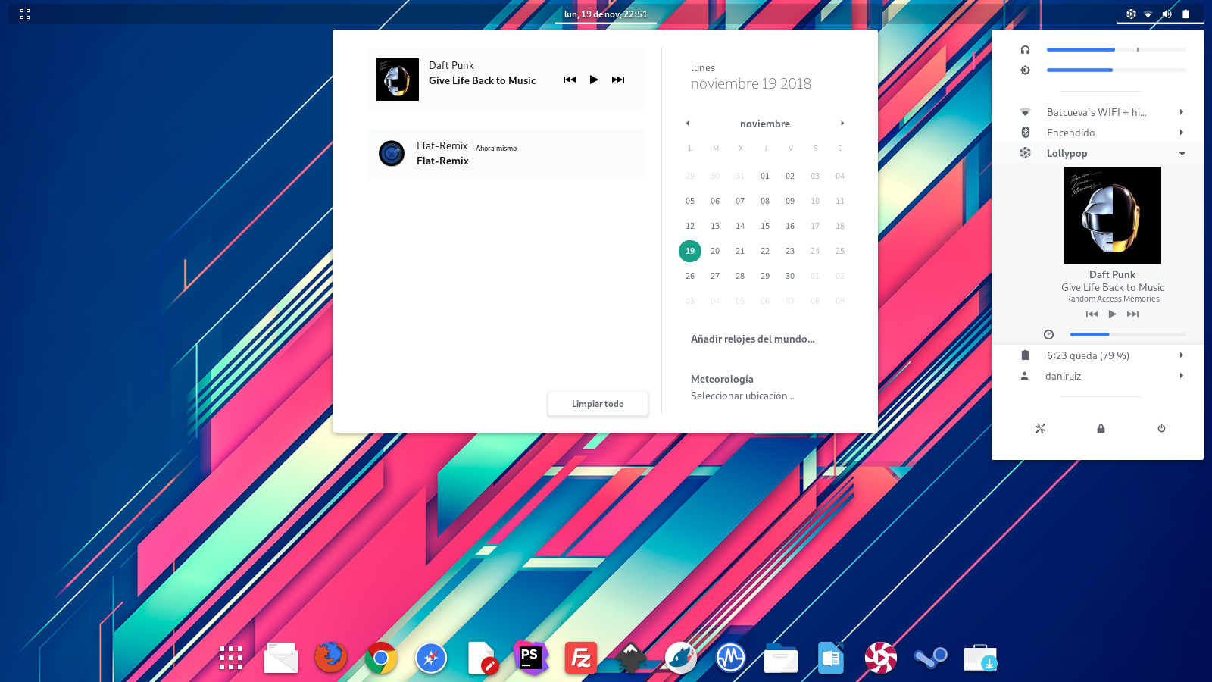
Task: Open the Flat-Remix notification
Action: point(505,154)
